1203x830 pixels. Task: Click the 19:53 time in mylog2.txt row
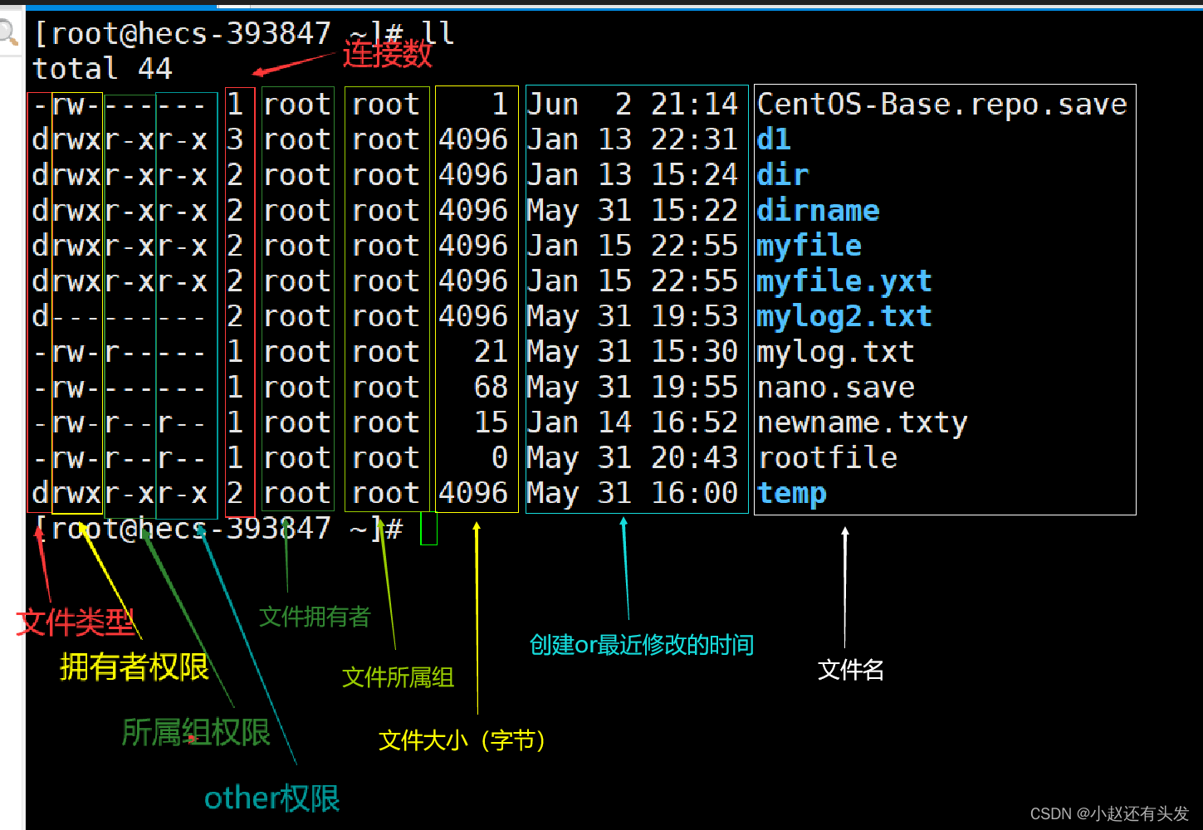[695, 317]
